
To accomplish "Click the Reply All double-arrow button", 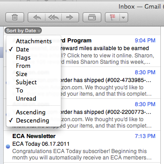I will tap(53, 17).
